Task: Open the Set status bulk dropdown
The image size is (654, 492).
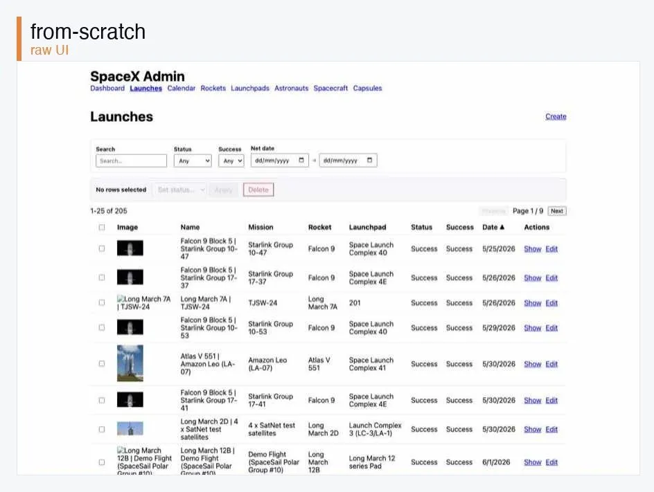Action: tap(179, 190)
